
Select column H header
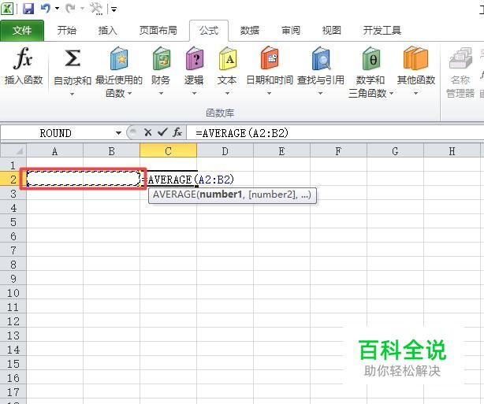point(452,150)
